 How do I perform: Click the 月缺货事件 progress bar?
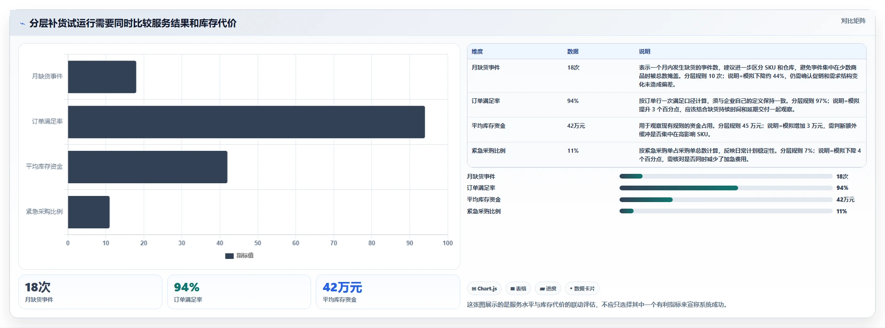[x=726, y=176]
